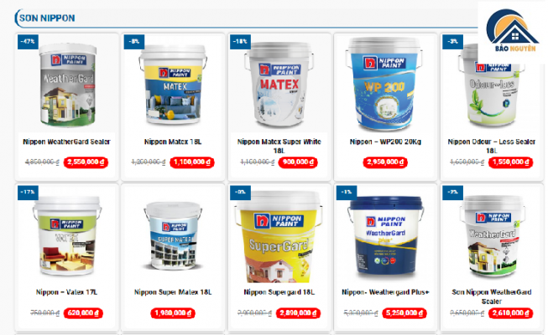The image size is (548, 335).
Task: Open the SƠN NIPPON category heading
Action: [47, 18]
